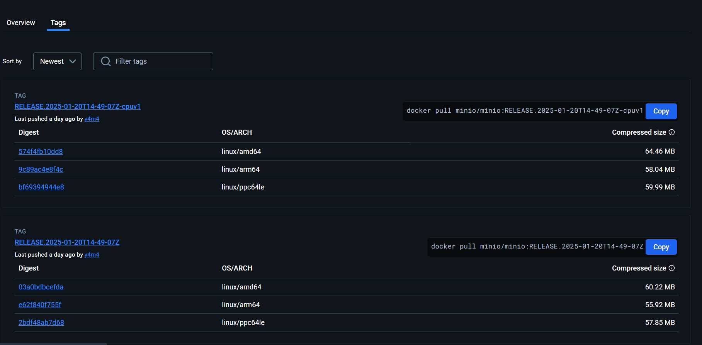The height and width of the screenshot is (345, 702).
Task: Click linux/arm64 beside digest e62f840f755f
Action: pos(241,305)
